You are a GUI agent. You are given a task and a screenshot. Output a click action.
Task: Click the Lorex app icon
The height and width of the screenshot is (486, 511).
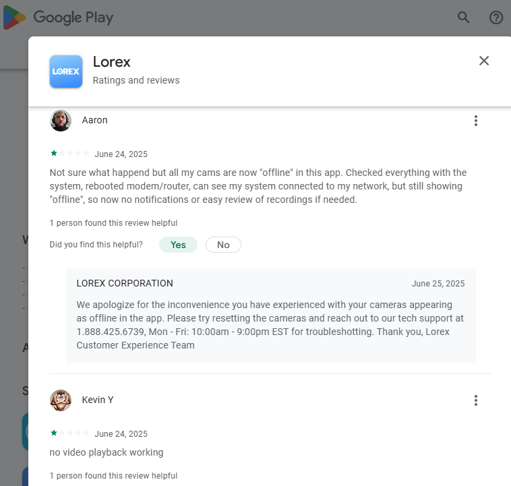66,71
